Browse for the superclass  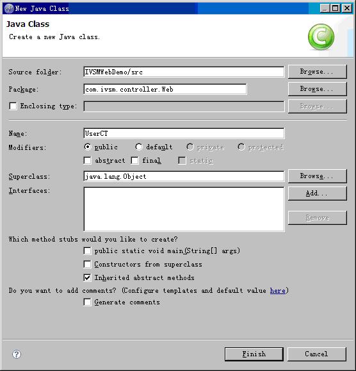[317, 176]
